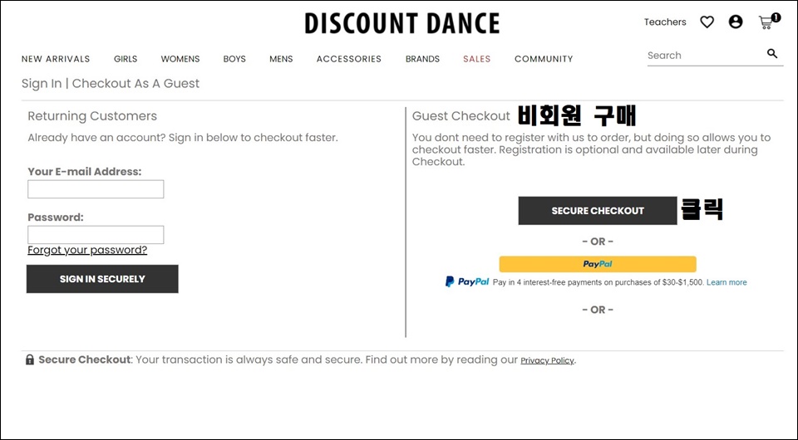Image resolution: width=798 pixels, height=440 pixels.
Task: Click Forgot your password link
Action: (x=87, y=250)
